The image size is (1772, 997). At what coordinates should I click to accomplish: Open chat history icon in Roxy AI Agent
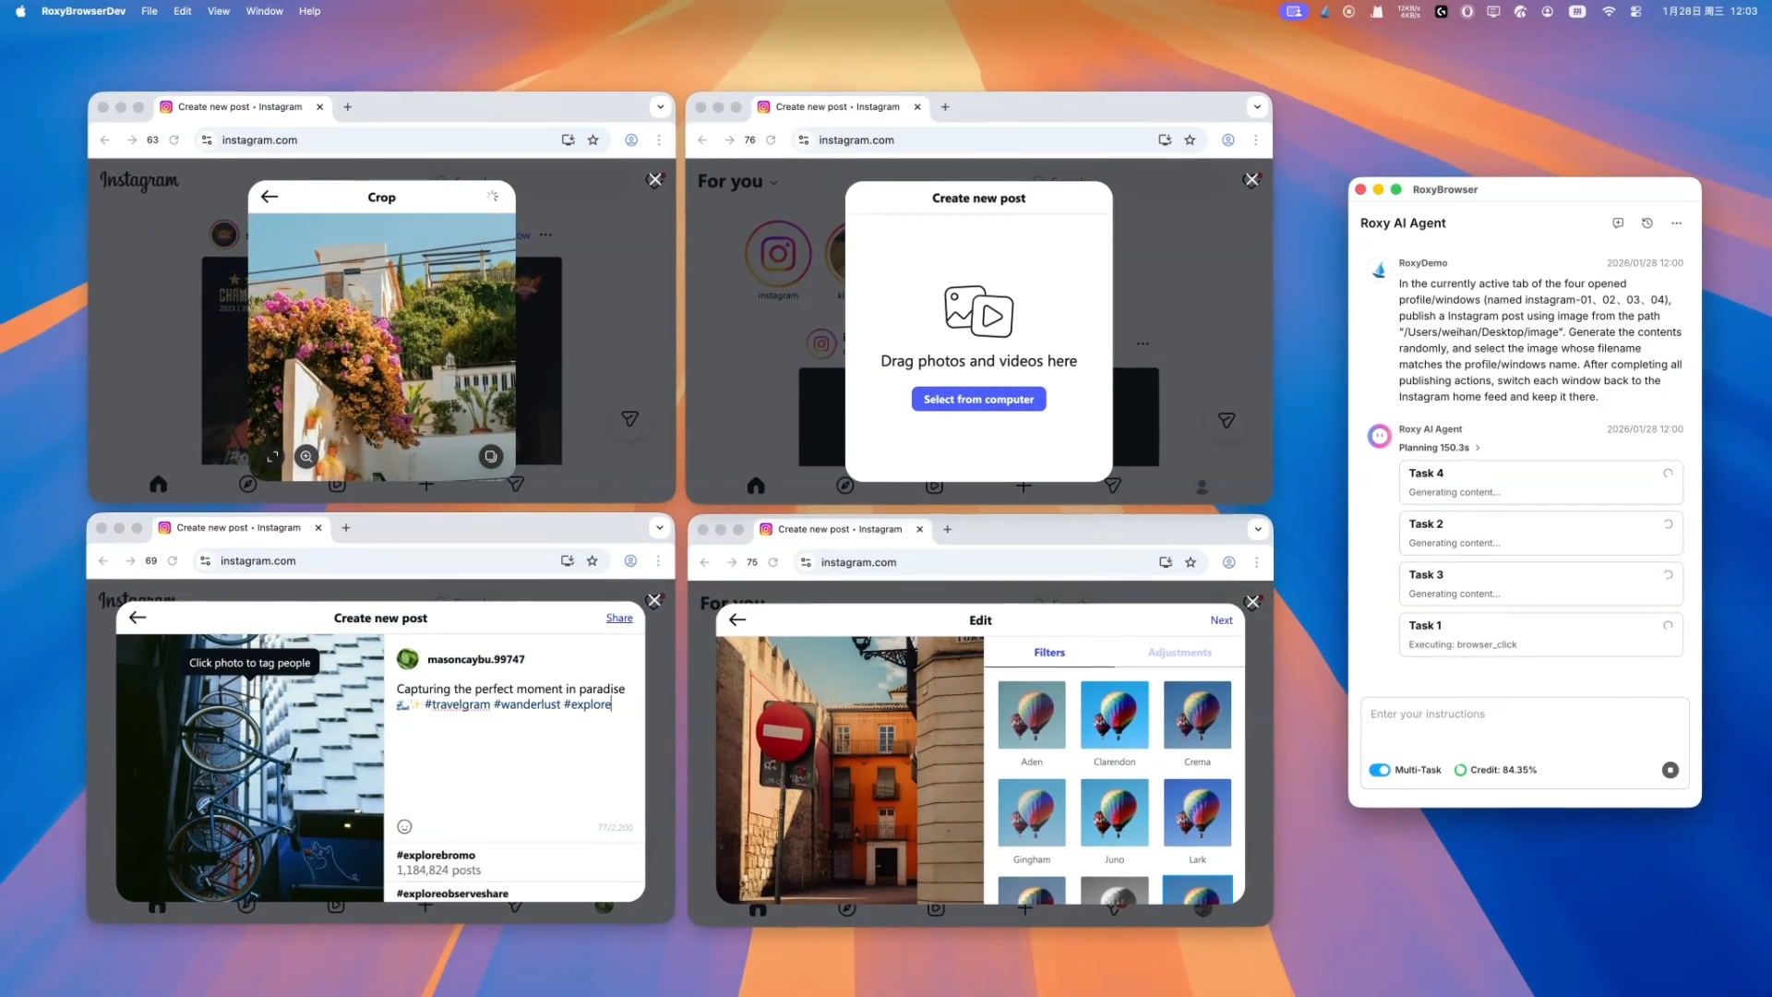click(1647, 223)
